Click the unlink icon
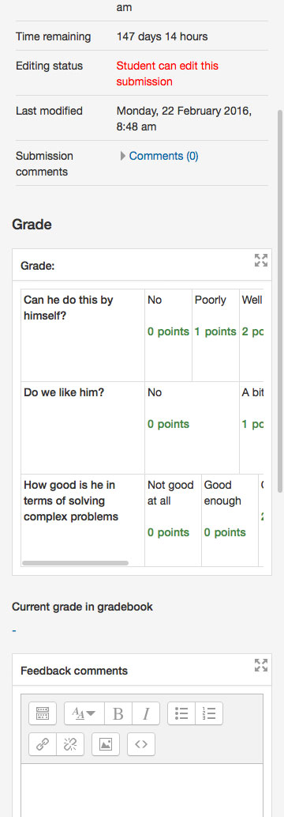The width and height of the screenshot is (284, 817). click(70, 744)
